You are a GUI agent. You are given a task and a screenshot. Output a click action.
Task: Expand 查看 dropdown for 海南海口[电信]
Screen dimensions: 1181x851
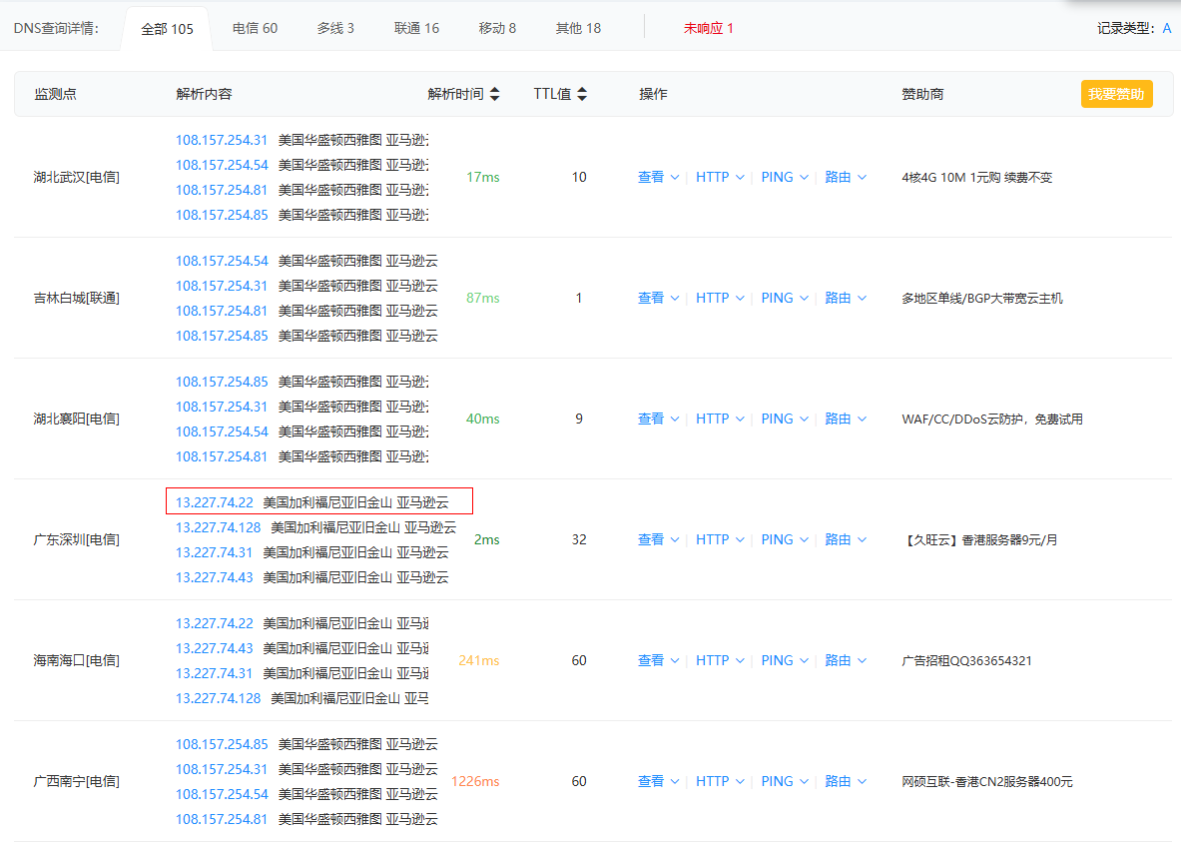tap(658, 660)
